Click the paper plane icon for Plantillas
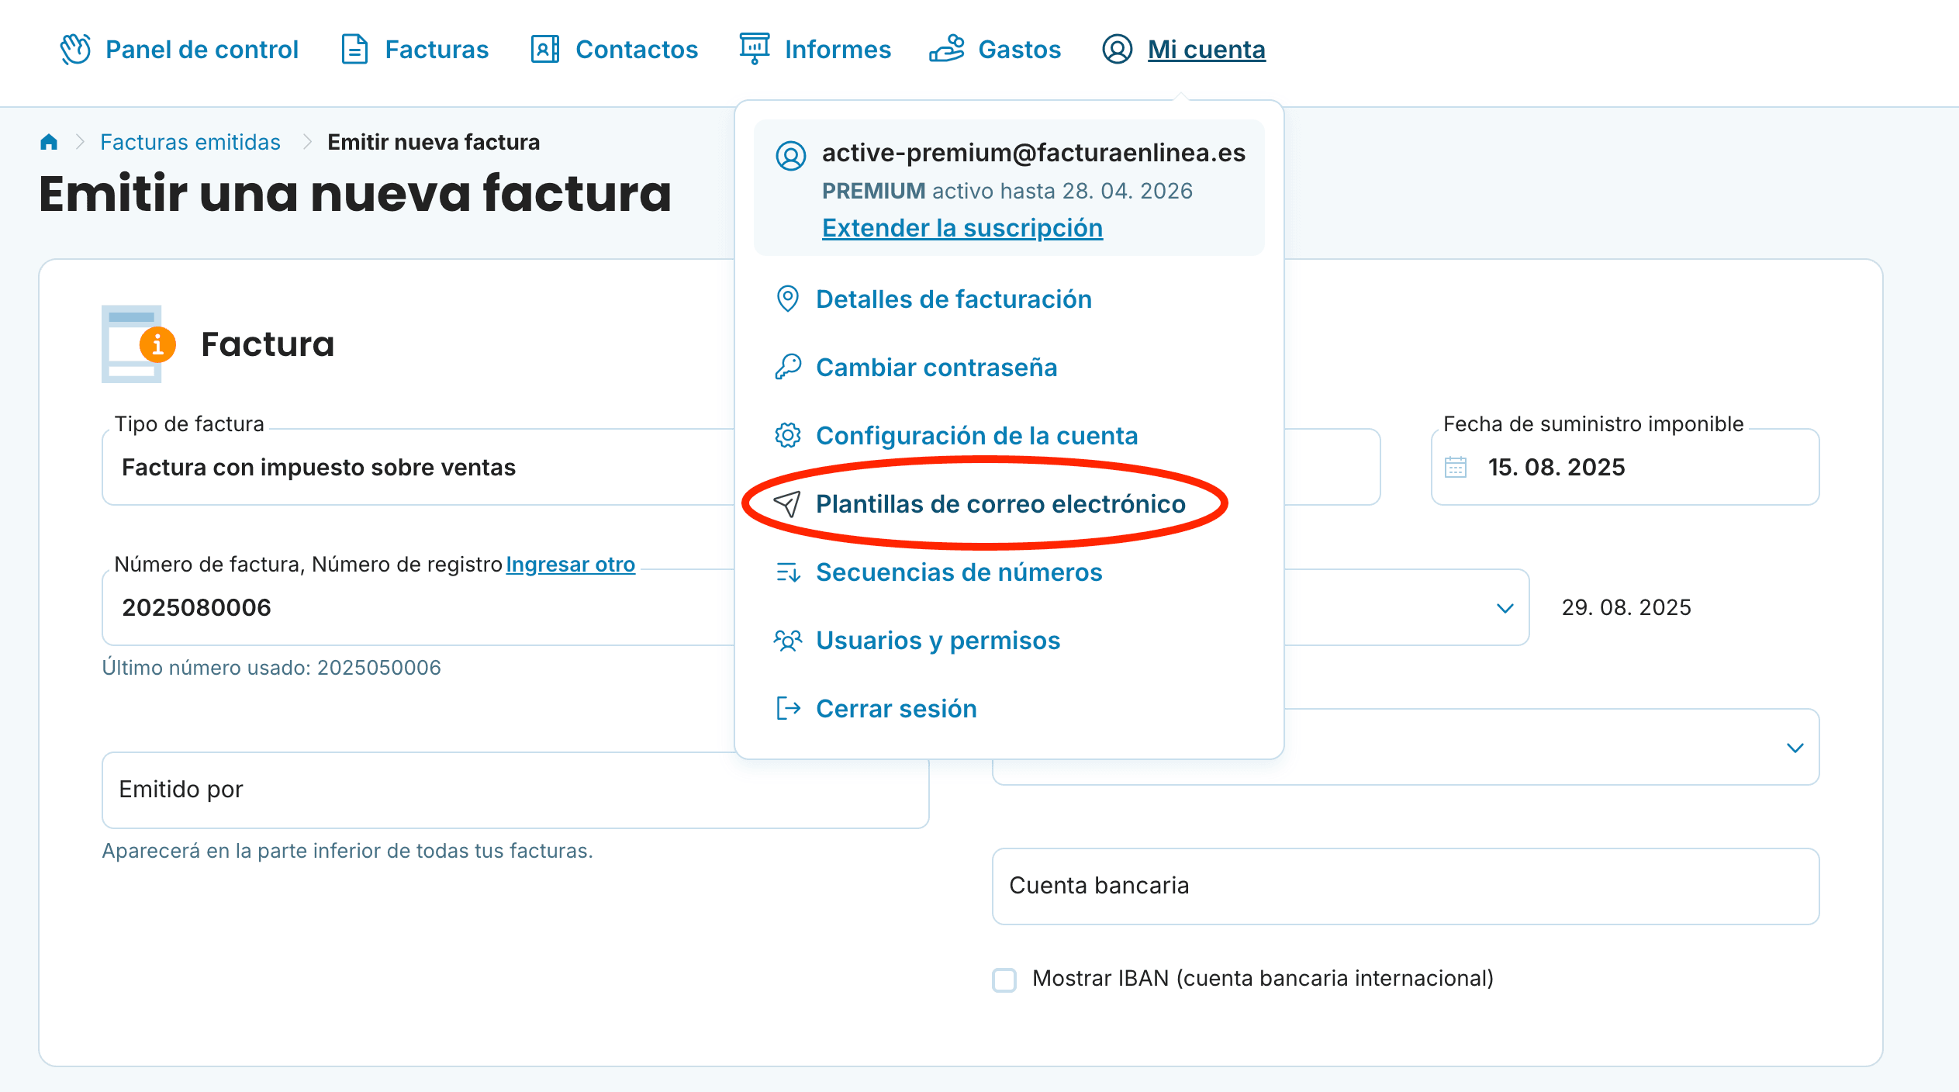This screenshot has height=1092, width=1959. (787, 504)
